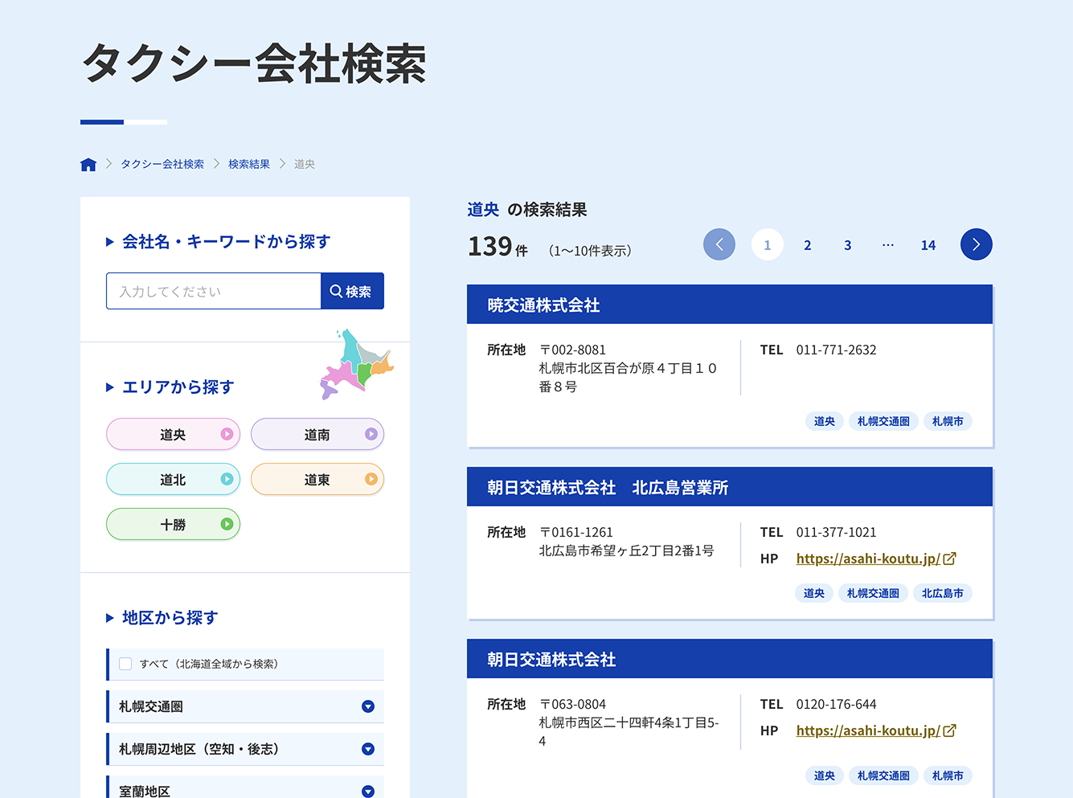Click the purple arrow icon on 道南
The width and height of the screenshot is (1073, 798).
pyautogui.click(x=371, y=434)
